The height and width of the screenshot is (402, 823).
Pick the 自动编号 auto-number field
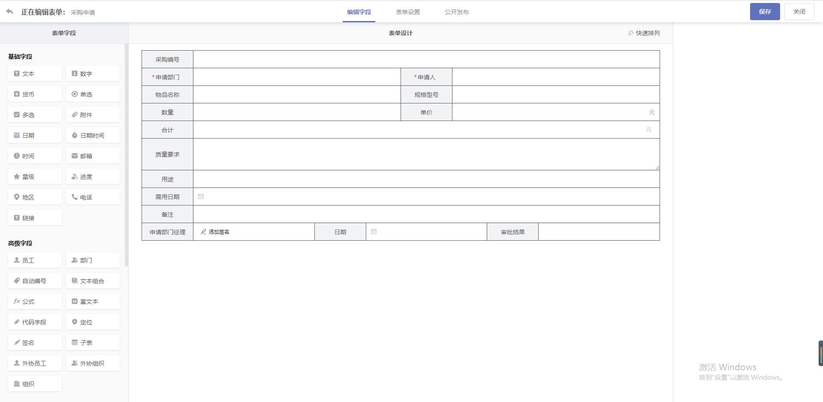35,281
